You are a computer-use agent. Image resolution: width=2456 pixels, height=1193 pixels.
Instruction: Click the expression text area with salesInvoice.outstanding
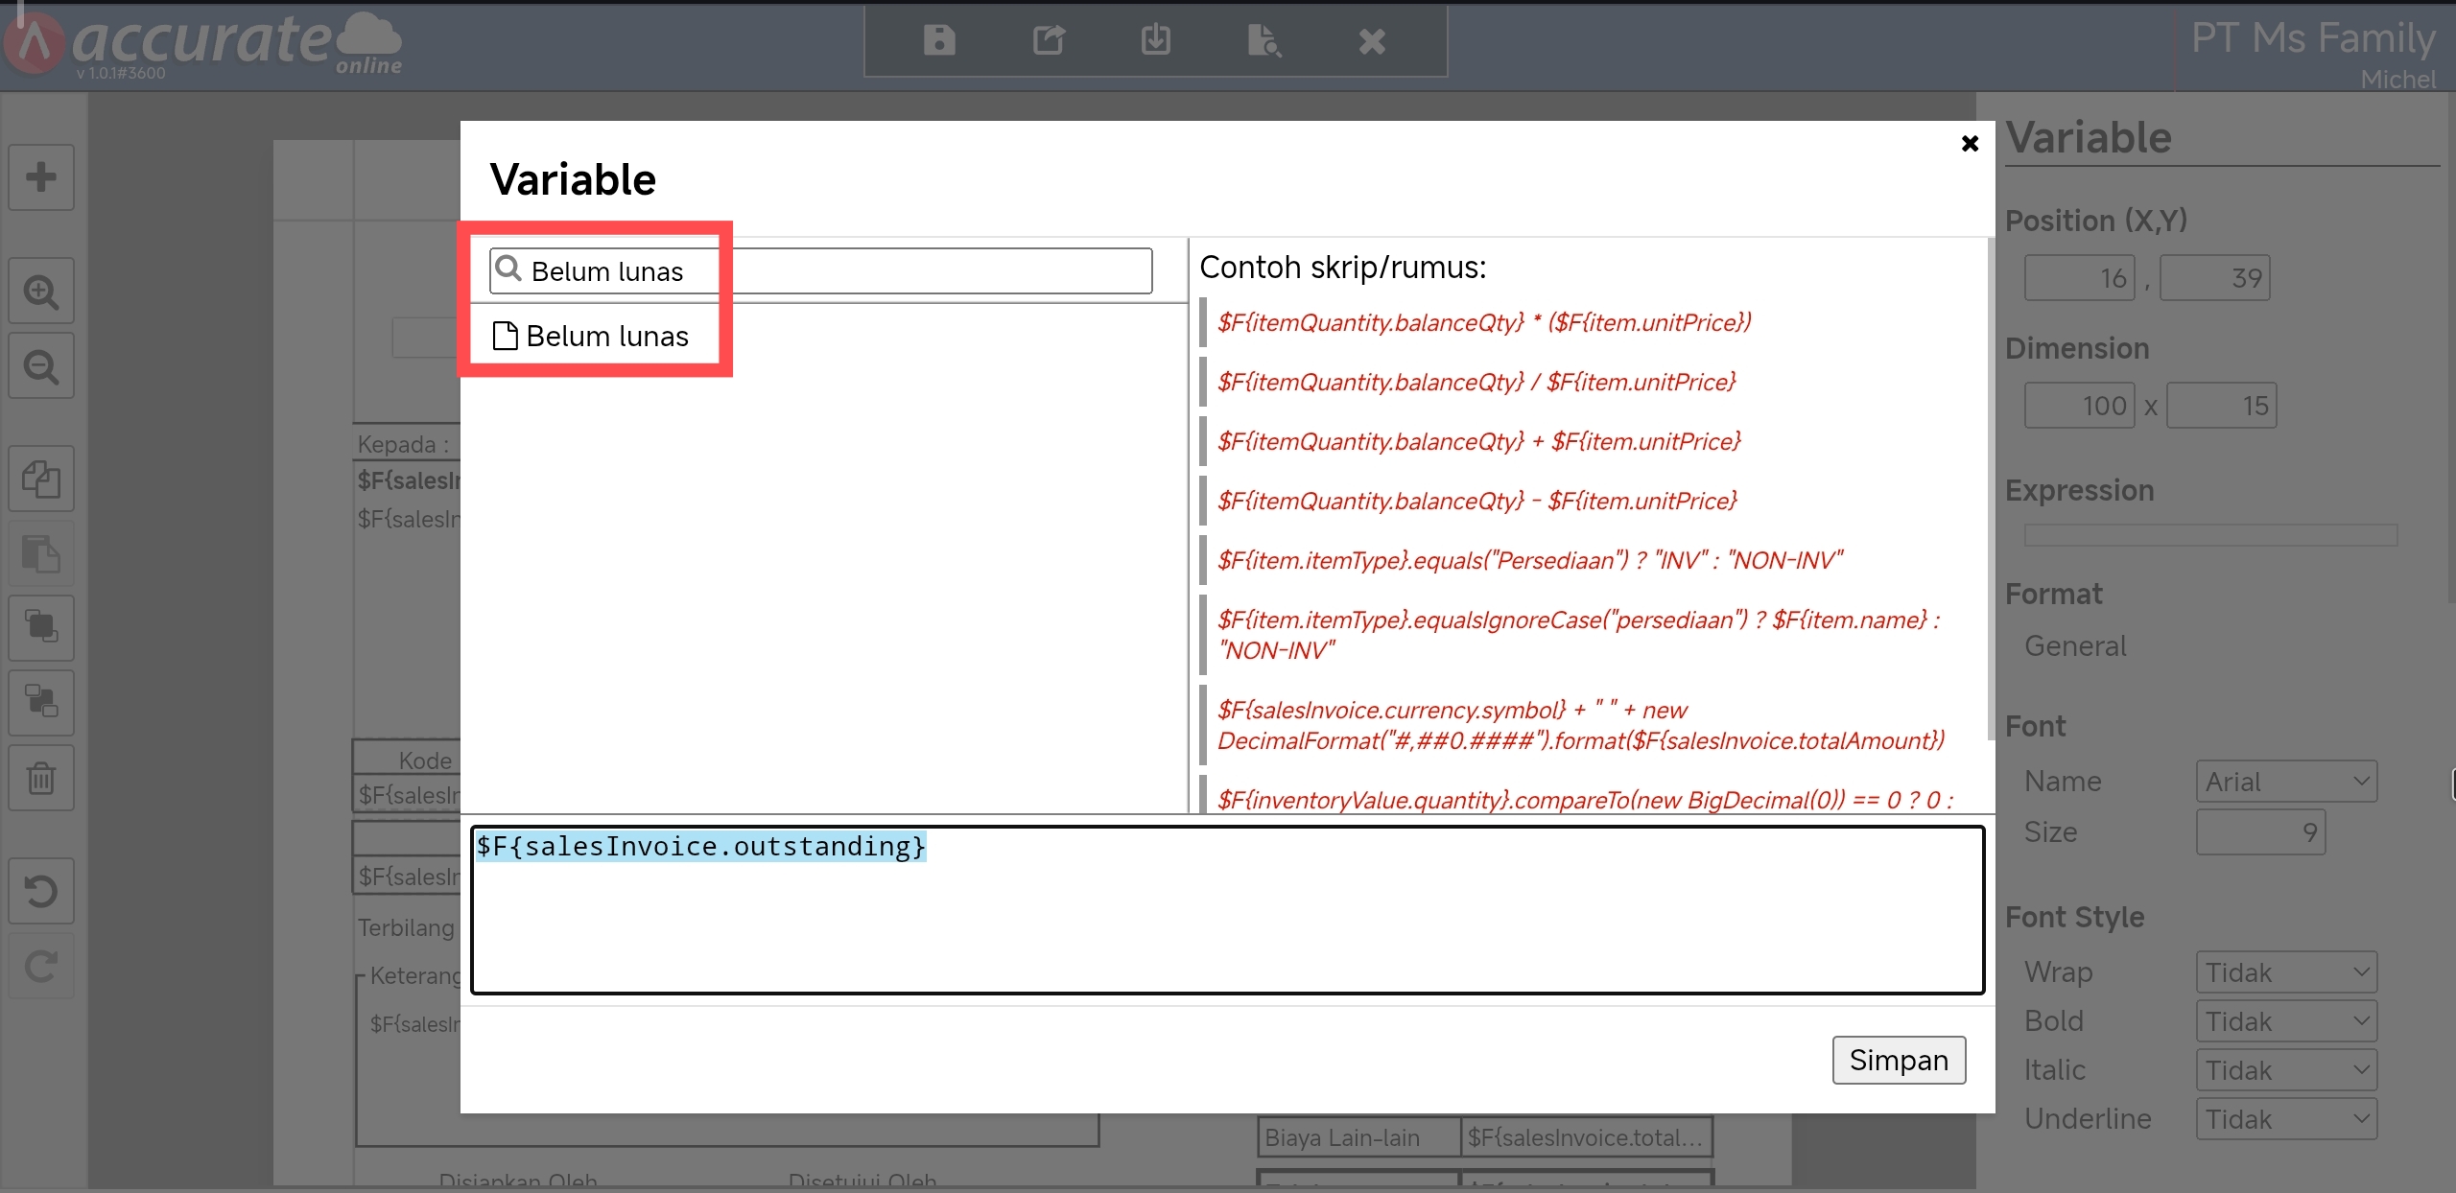1226,909
